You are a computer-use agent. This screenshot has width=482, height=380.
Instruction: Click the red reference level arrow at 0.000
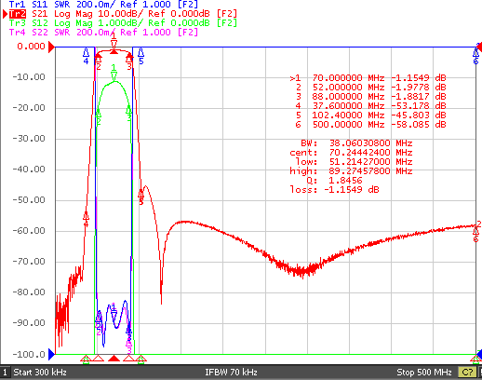point(51,47)
